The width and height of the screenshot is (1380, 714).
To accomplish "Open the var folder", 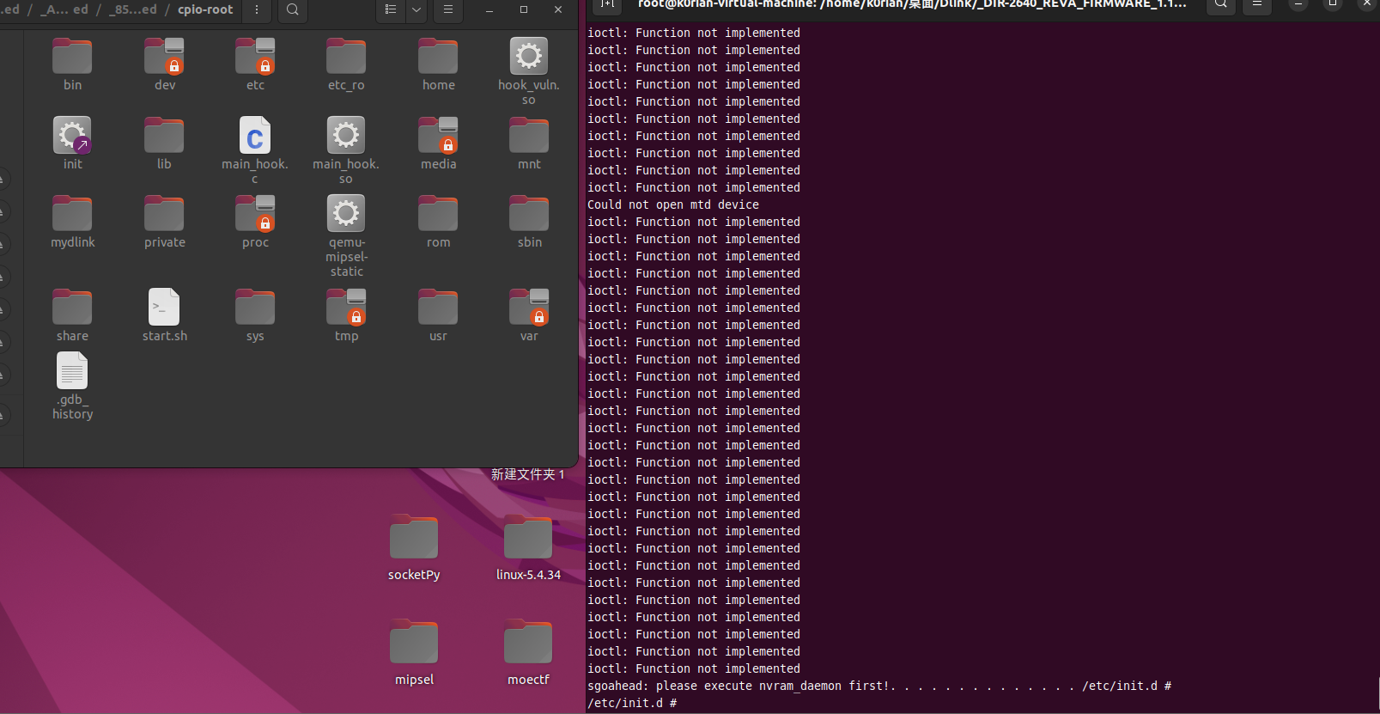I will click(x=529, y=314).
